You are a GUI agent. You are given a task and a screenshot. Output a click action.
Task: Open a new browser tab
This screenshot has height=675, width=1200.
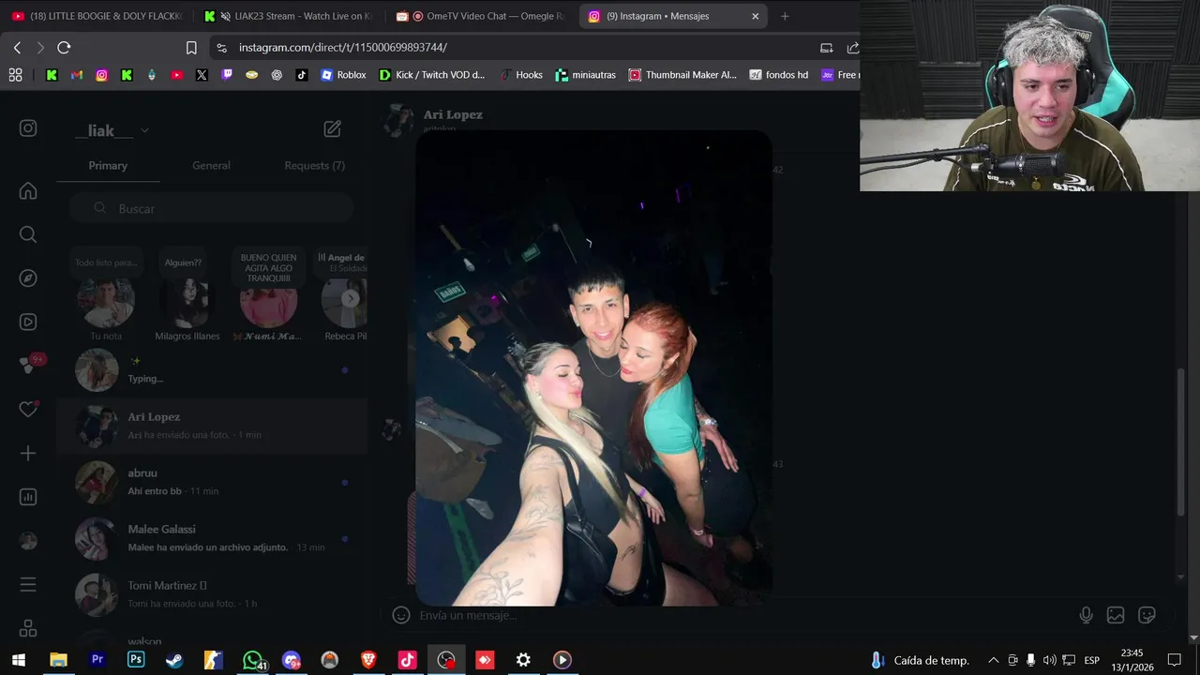(785, 16)
